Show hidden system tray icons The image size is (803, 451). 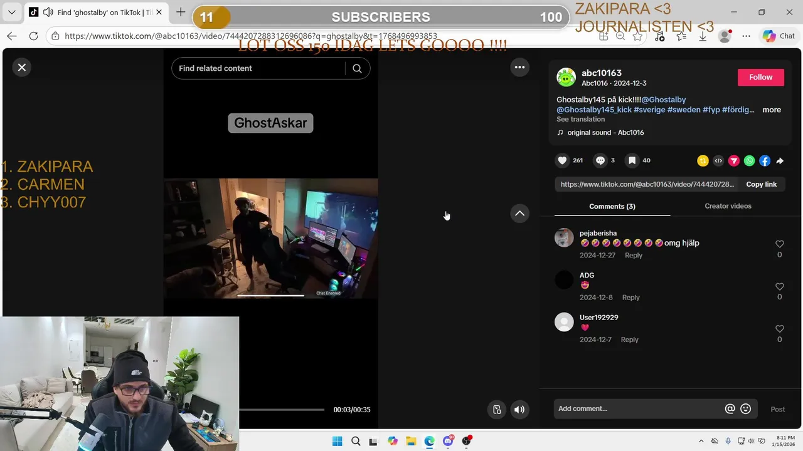click(701, 441)
